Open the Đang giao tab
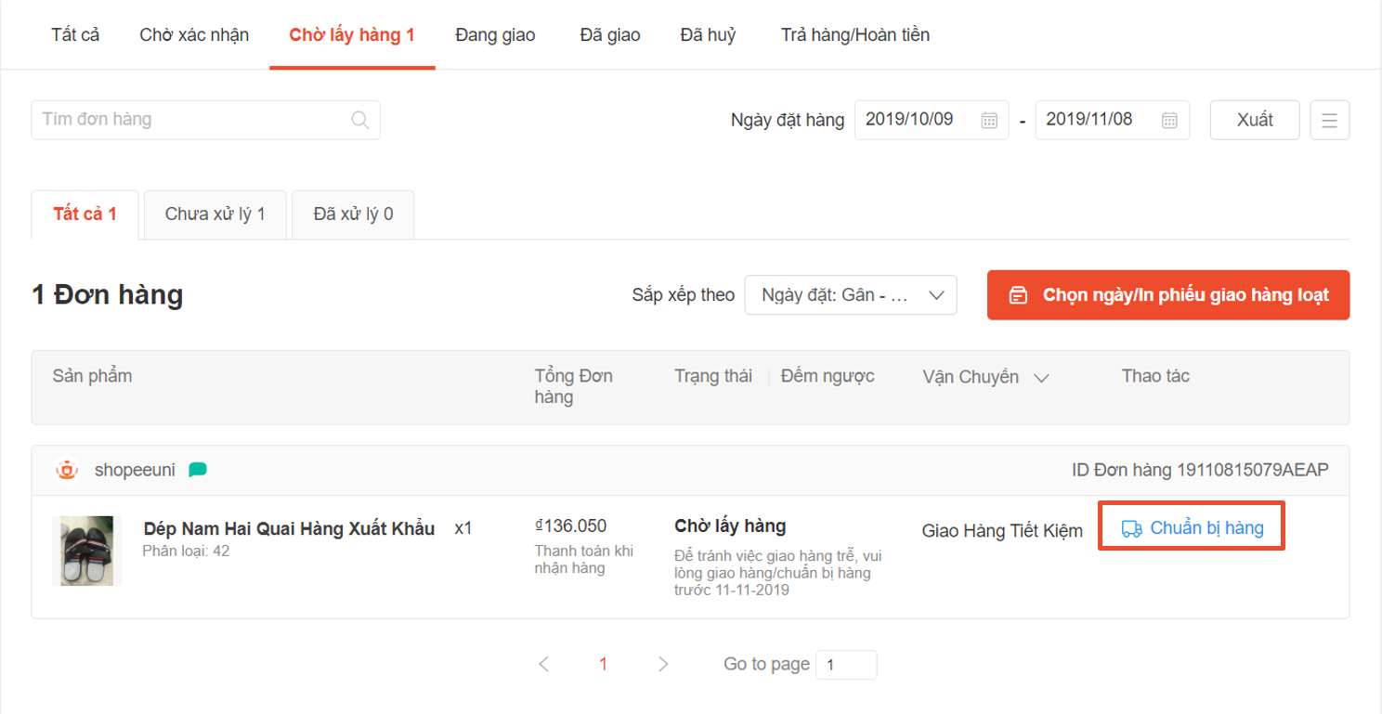This screenshot has height=714, width=1382. tap(495, 35)
